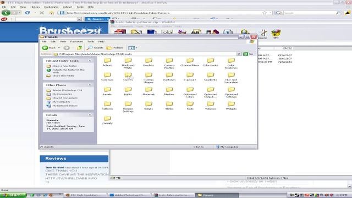This screenshot has height=198, width=352.
Task: Open the Contours folder
Action: pyautogui.click(x=107, y=76)
